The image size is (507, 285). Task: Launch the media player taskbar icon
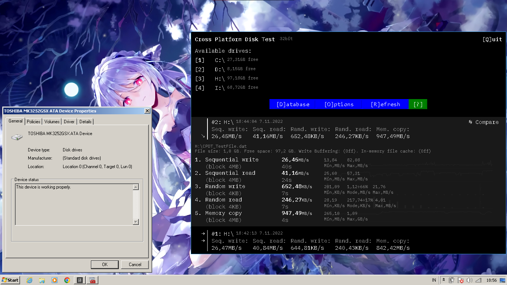[55, 280]
